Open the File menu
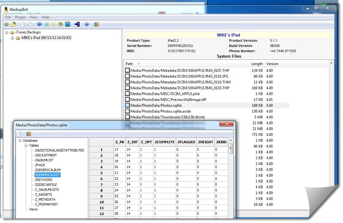 pos(8,17)
